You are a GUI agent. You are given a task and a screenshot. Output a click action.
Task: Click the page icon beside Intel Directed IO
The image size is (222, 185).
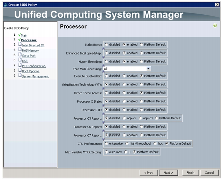point(20,44)
